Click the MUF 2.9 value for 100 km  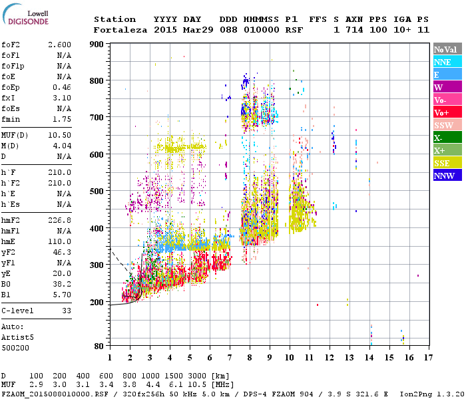click(36, 384)
